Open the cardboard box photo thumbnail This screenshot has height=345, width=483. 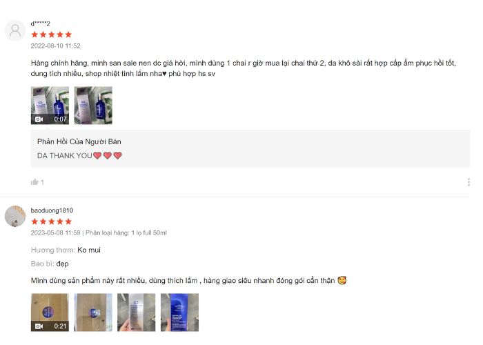[93, 313]
